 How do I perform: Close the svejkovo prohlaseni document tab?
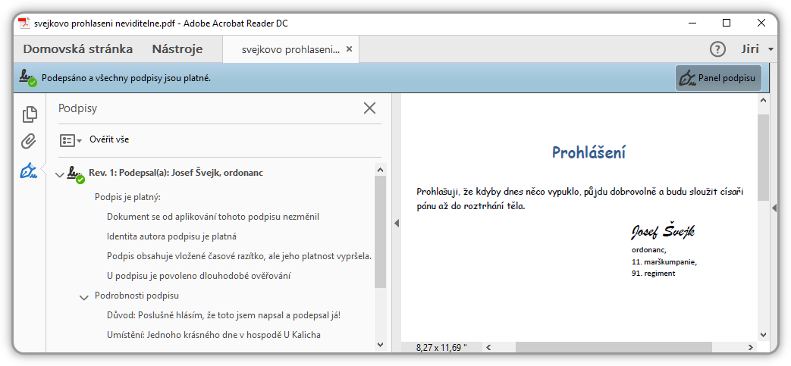click(x=349, y=49)
